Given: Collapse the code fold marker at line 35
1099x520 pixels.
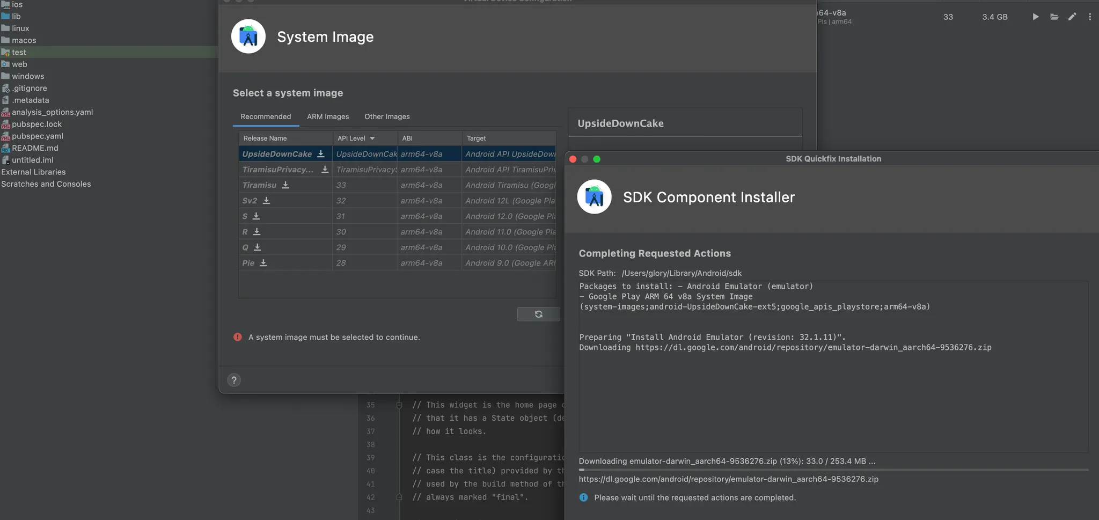Looking at the screenshot, I should point(399,405).
